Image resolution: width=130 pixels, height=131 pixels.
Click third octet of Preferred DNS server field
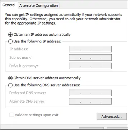point(96,93)
